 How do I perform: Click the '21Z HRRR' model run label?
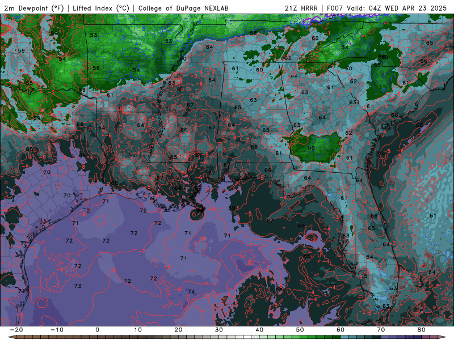click(301, 8)
